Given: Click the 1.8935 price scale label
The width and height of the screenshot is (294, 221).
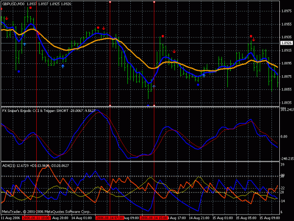Looking at the screenshot, I should click(287, 37).
